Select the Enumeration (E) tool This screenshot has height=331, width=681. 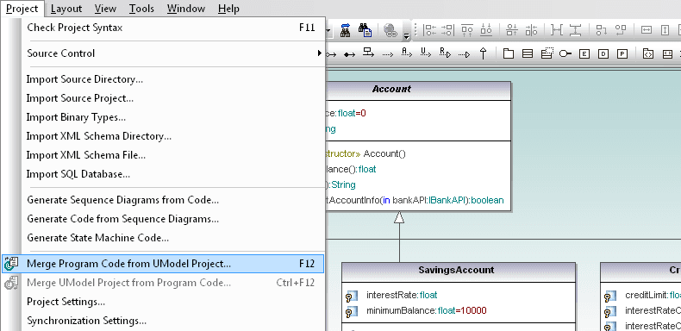584,53
